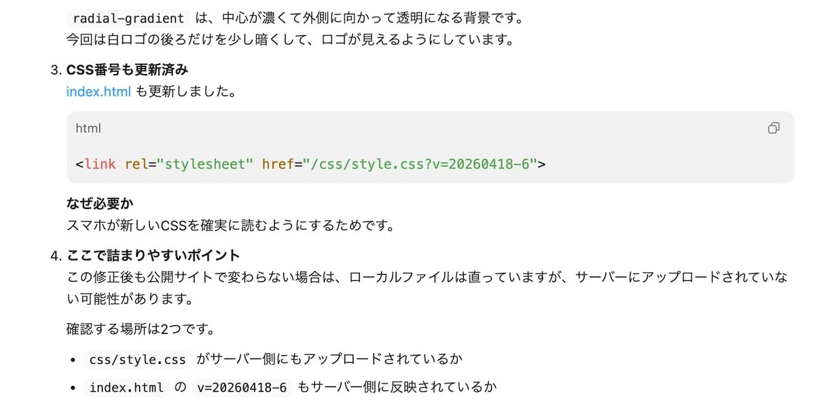Click the green "stylesheet" string in code
Screen dimensions: 815x408
click(x=205, y=164)
